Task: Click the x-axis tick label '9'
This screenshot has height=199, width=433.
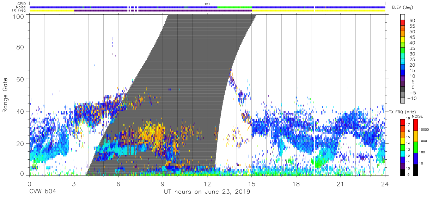Action: point(163,184)
